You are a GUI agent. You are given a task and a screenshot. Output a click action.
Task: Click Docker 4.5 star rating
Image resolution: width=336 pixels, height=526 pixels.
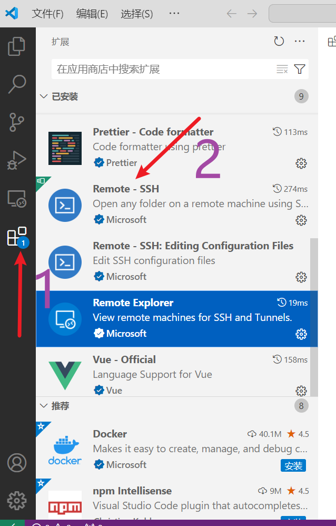pos(298,434)
